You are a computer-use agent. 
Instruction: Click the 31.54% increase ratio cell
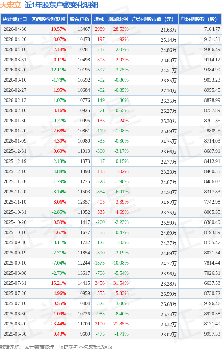coord(121,283)
